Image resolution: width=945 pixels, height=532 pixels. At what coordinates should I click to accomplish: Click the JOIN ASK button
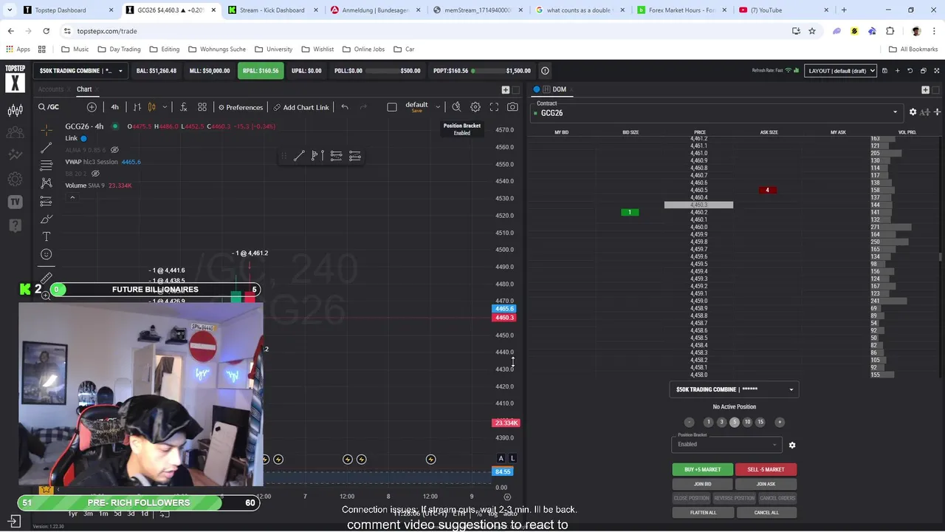tap(766, 484)
